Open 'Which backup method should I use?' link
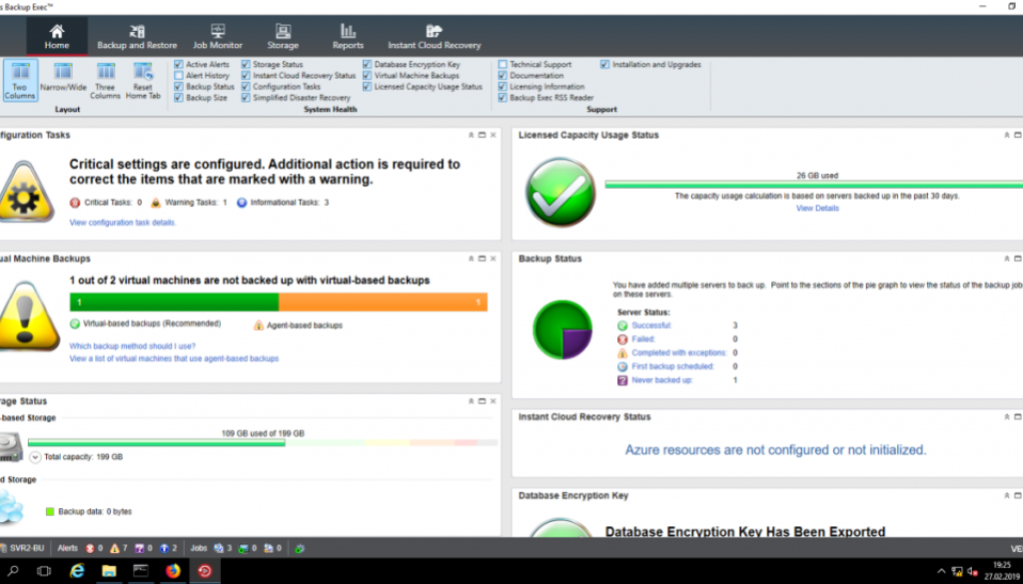Image resolution: width=1023 pixels, height=584 pixels. pos(133,346)
